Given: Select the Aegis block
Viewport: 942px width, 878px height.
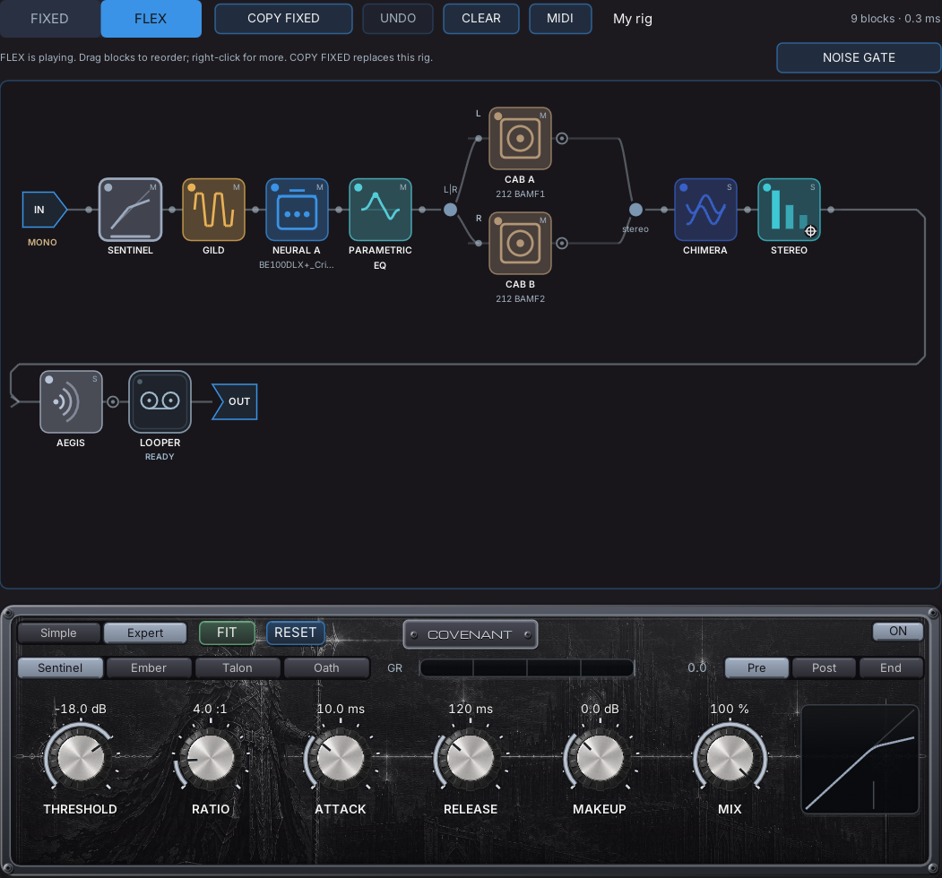Looking at the screenshot, I should tap(71, 401).
